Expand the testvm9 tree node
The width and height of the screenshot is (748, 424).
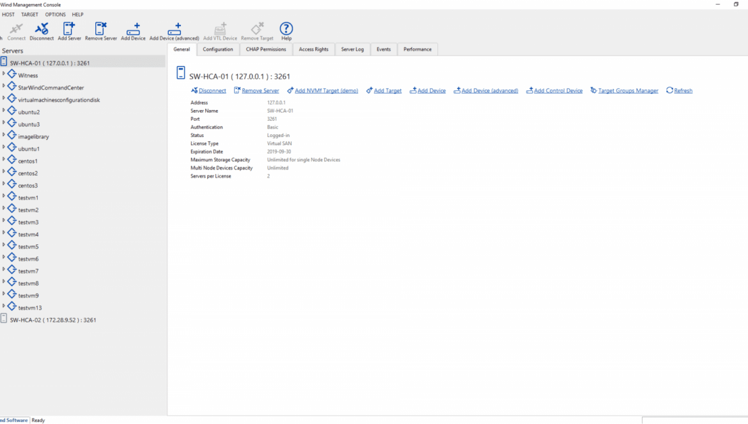[x=4, y=294]
